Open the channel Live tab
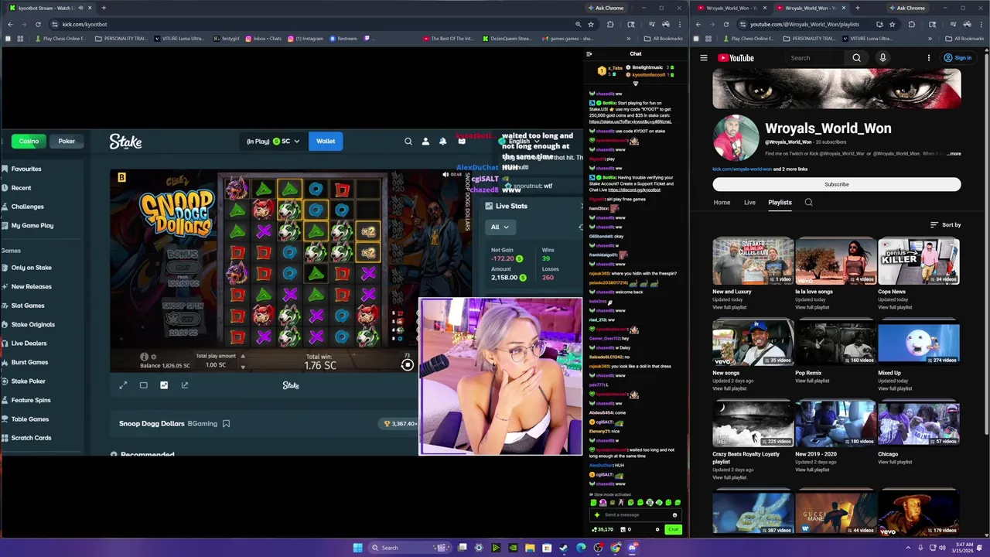Viewport: 990px width, 557px height. click(x=749, y=203)
